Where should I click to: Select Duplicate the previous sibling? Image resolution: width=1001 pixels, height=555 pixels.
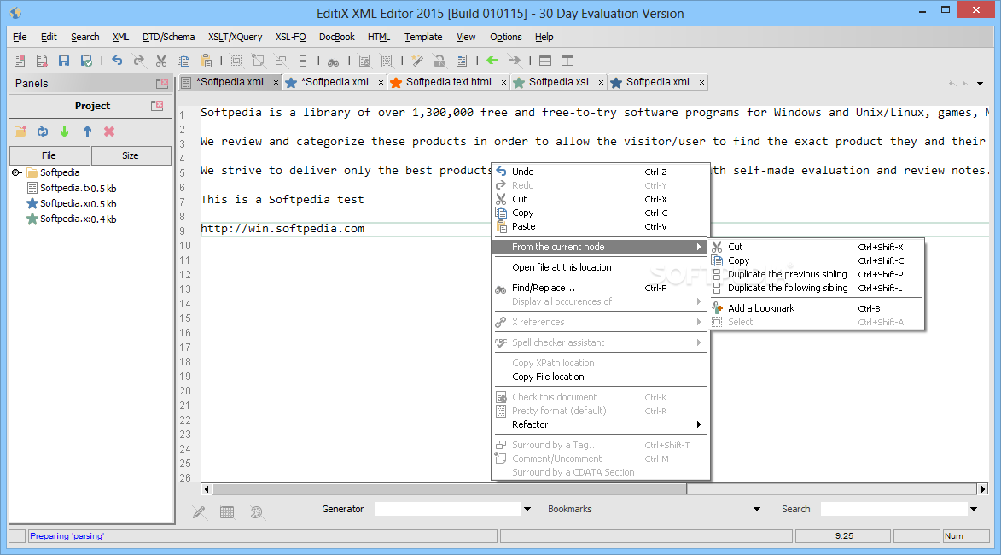[817, 274]
